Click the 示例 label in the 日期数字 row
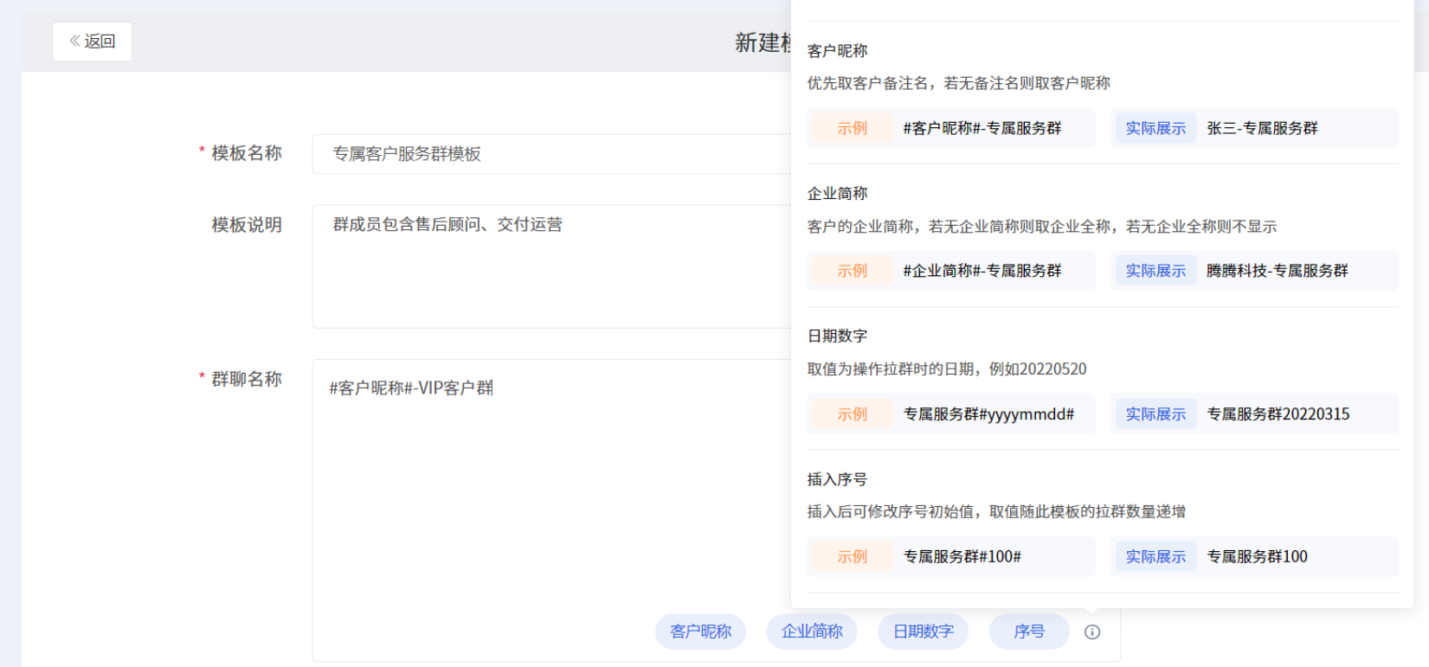 point(852,414)
